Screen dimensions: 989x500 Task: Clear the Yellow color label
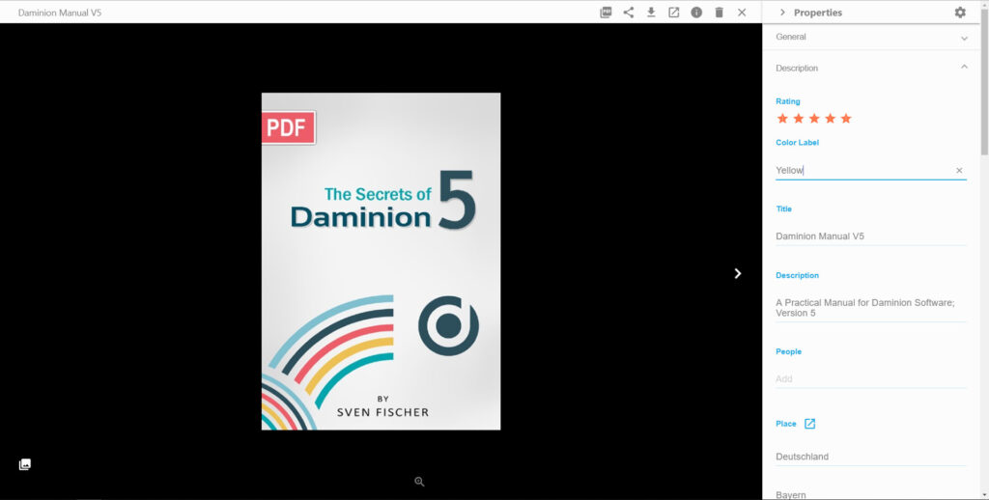pos(959,171)
